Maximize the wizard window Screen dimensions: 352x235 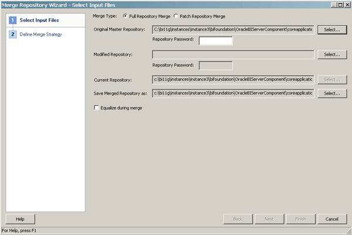click(340, 5)
